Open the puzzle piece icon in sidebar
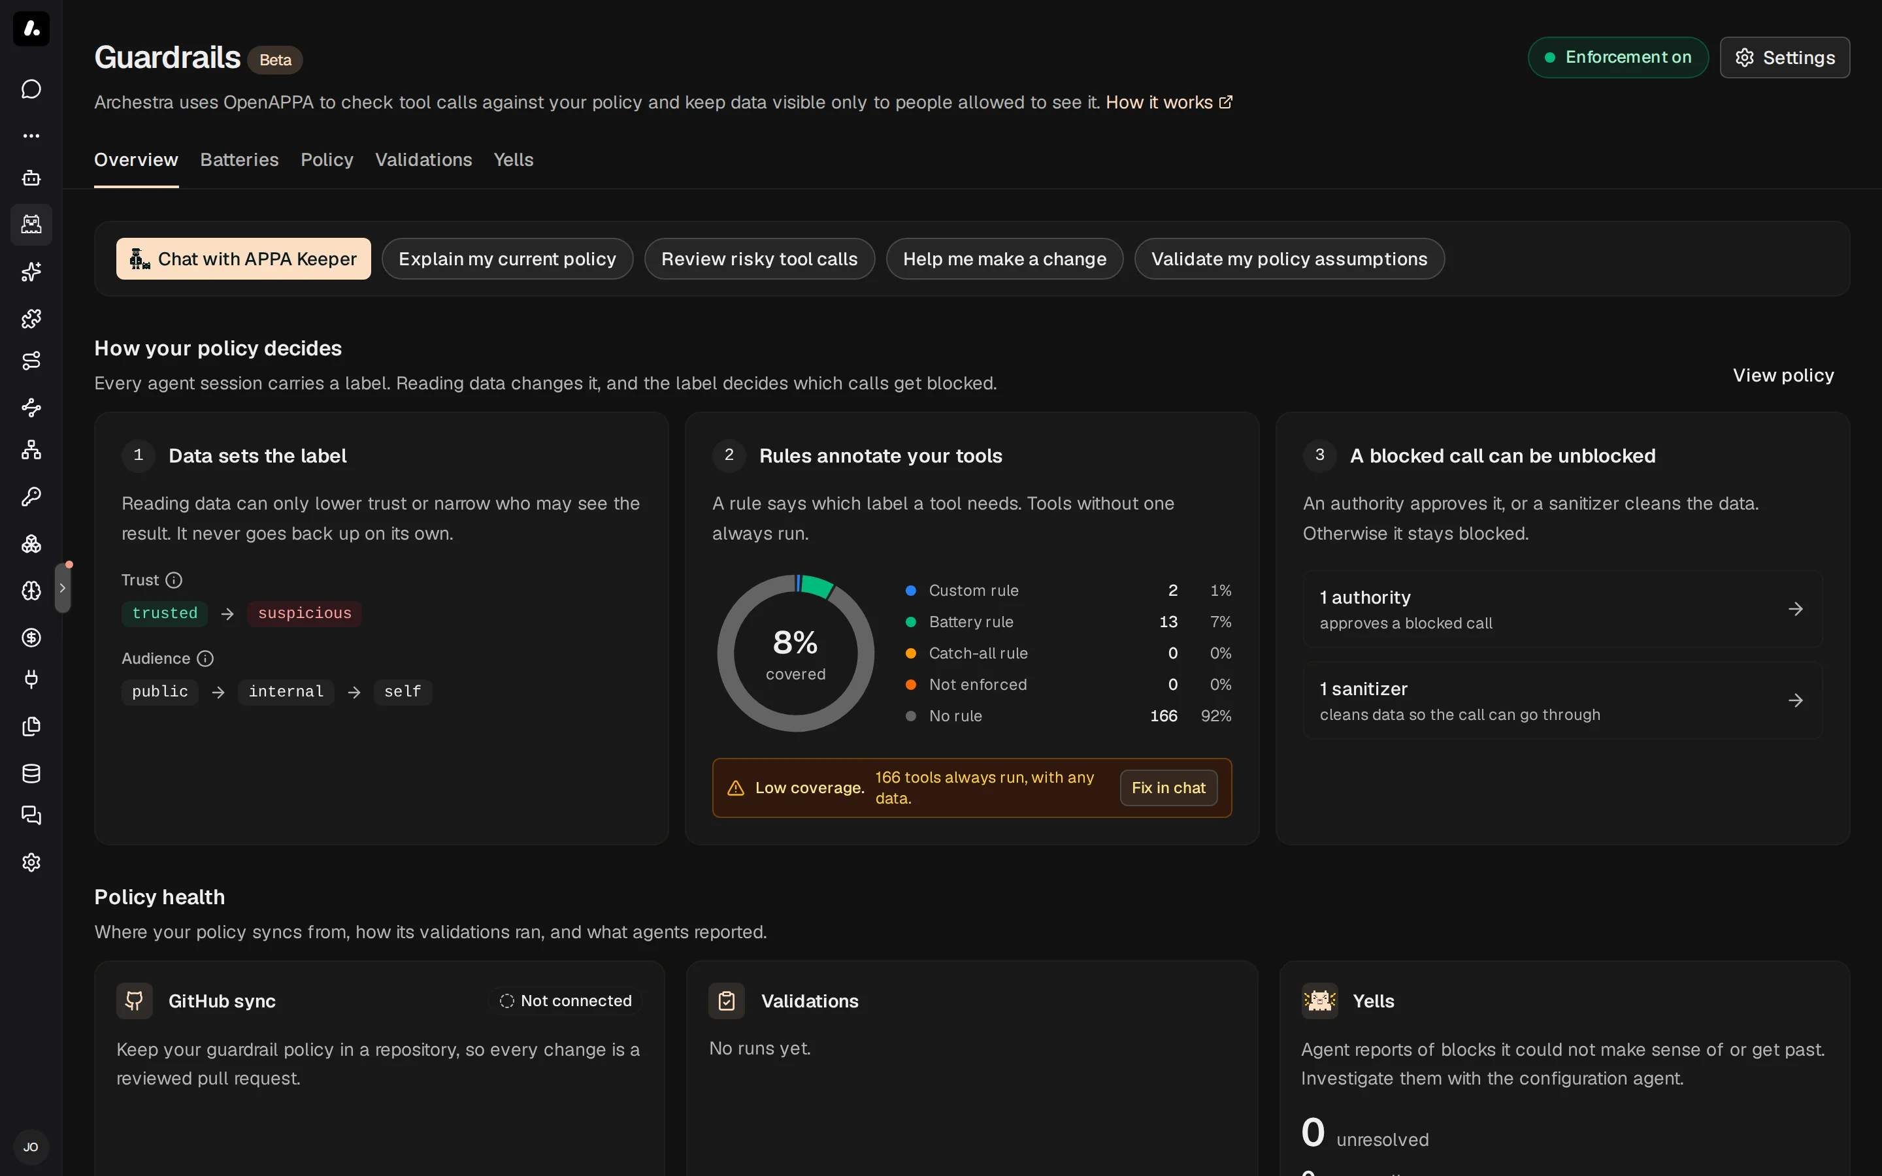Image resolution: width=1882 pixels, height=1176 pixels. (31, 318)
